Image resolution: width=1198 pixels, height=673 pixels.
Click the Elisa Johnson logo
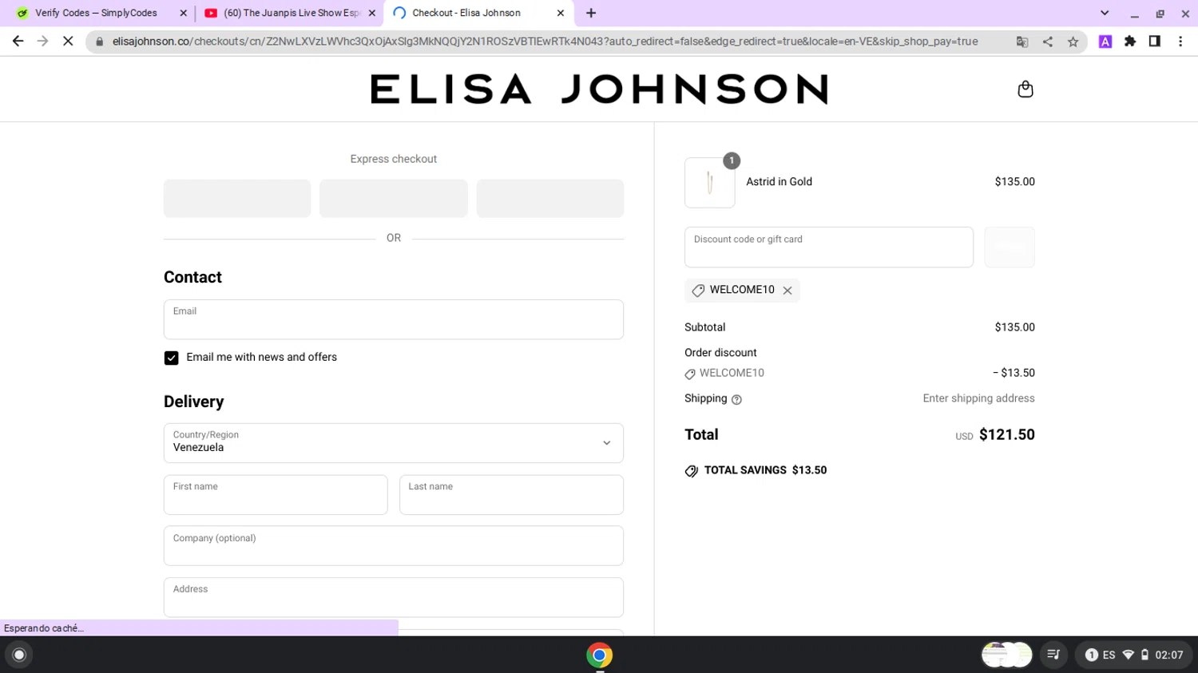(x=599, y=89)
